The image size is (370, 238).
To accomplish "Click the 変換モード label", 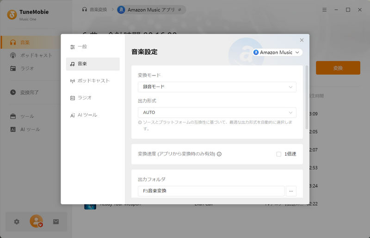I will 149,75.
